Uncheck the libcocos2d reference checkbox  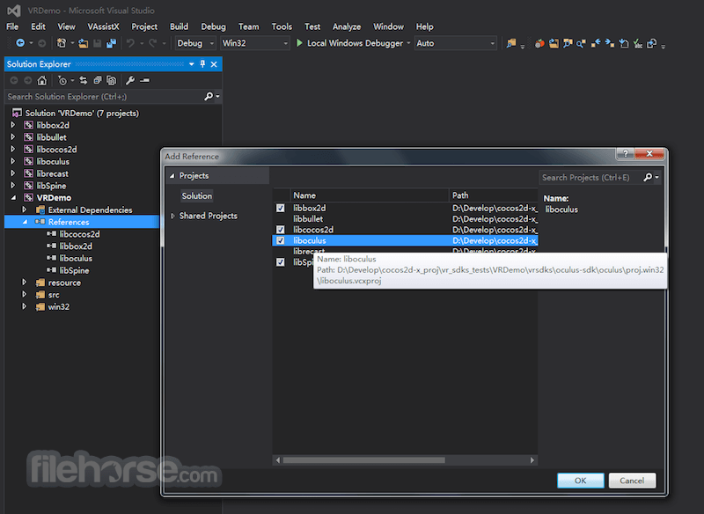(x=280, y=230)
